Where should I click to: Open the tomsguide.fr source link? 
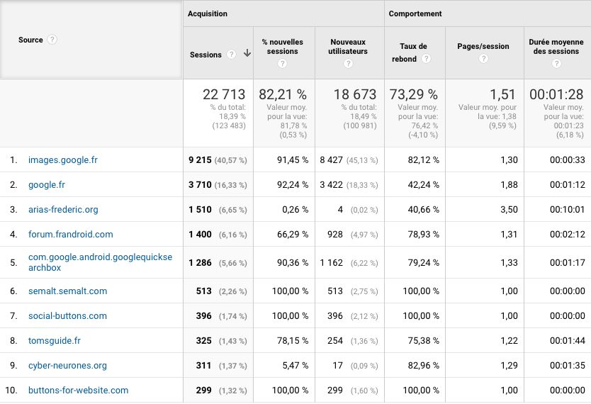tap(55, 341)
